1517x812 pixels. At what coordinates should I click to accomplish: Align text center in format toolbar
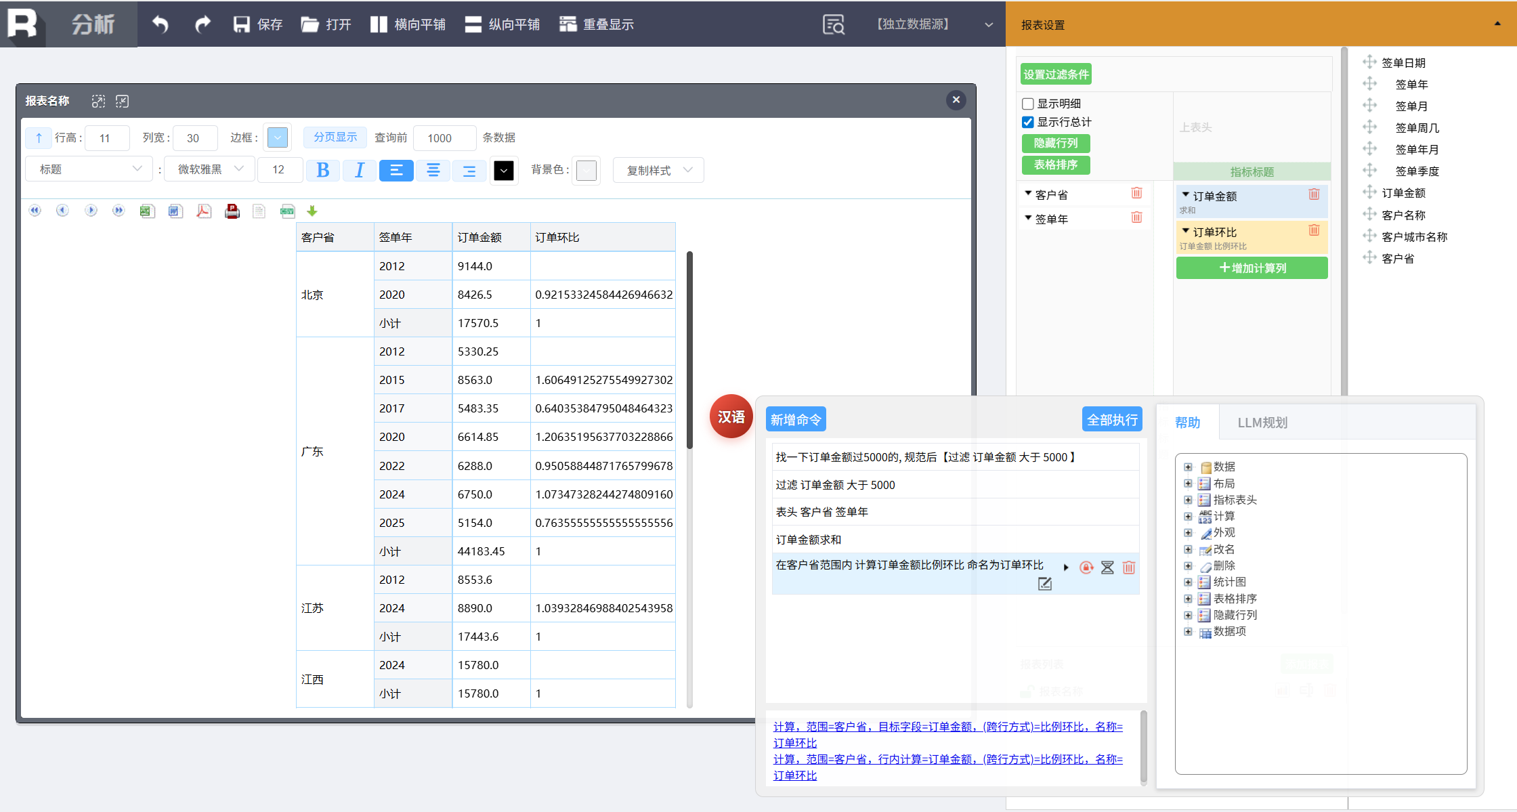point(433,170)
